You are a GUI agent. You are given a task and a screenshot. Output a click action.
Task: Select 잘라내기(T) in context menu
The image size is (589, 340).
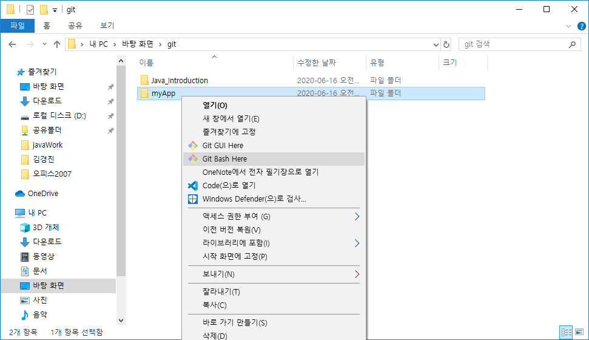[x=274, y=292]
